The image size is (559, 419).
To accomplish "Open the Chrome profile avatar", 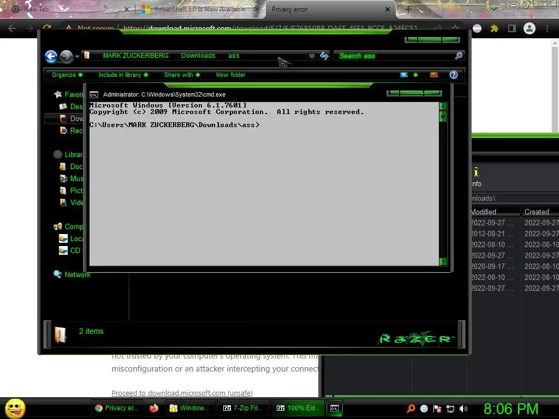I will point(530,28).
